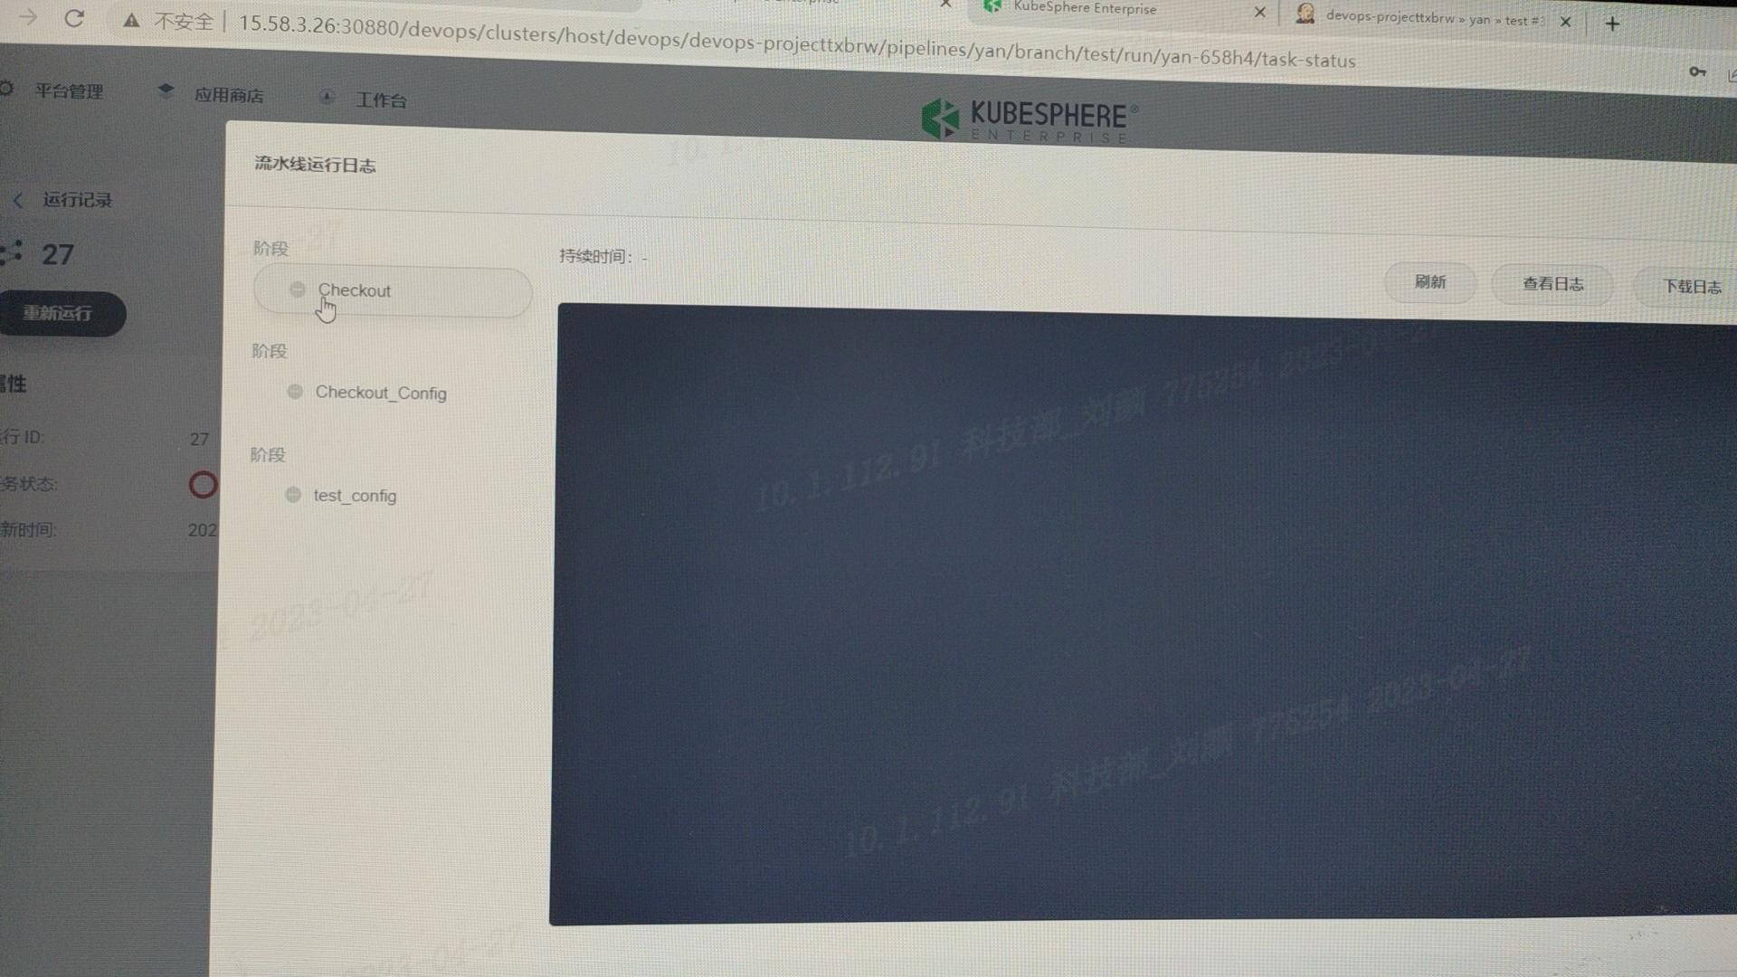Screen dimensions: 1737x977
Task: Click the password key icon in browser toolbar
Action: coord(1698,72)
